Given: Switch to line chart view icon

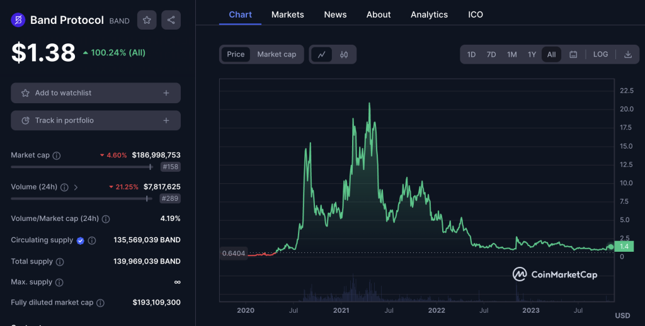Looking at the screenshot, I should coord(322,54).
